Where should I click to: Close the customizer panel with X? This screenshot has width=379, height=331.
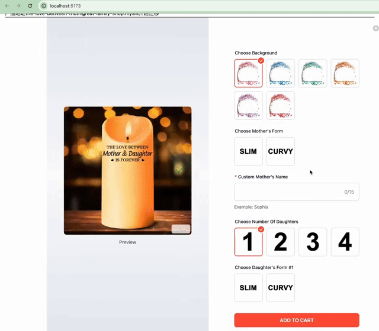[375, 28]
